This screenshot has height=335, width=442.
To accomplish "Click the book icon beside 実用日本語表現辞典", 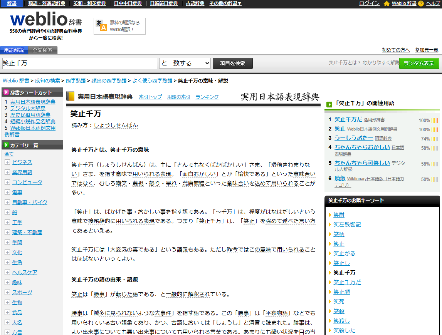I will pos(70,96).
